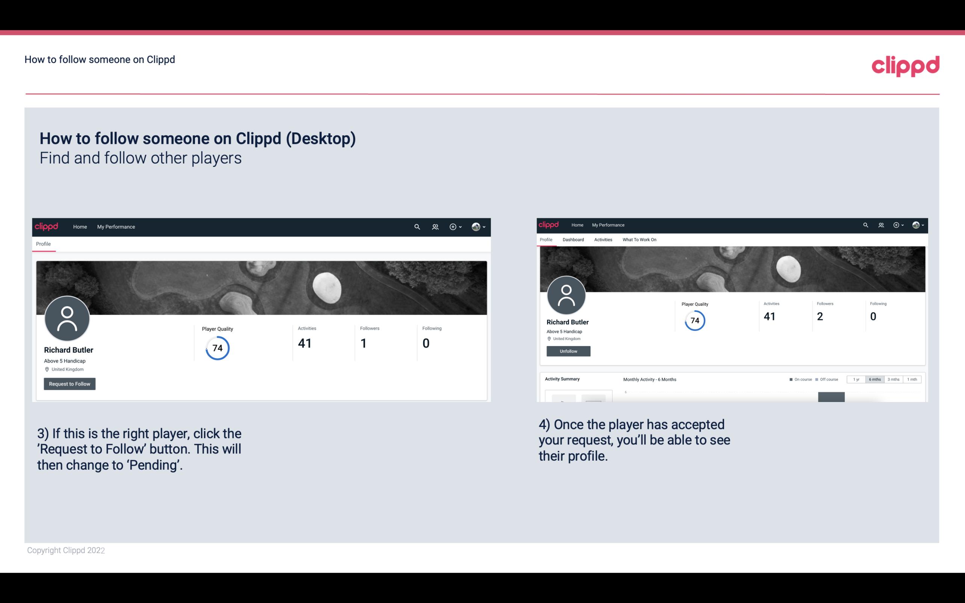This screenshot has width=965, height=603.
Task: Select the globe/region icon top right
Action: click(915, 225)
